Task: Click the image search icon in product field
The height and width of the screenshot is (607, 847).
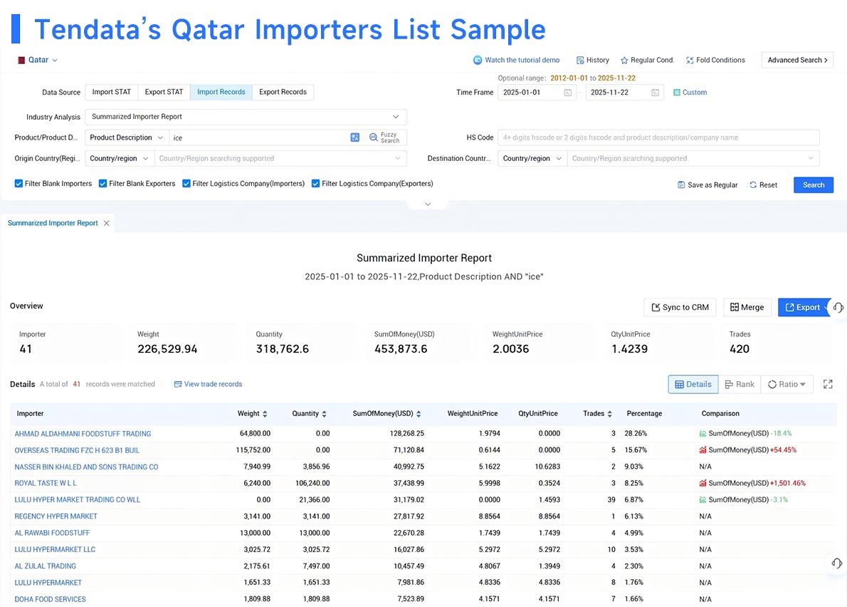Action: (355, 138)
